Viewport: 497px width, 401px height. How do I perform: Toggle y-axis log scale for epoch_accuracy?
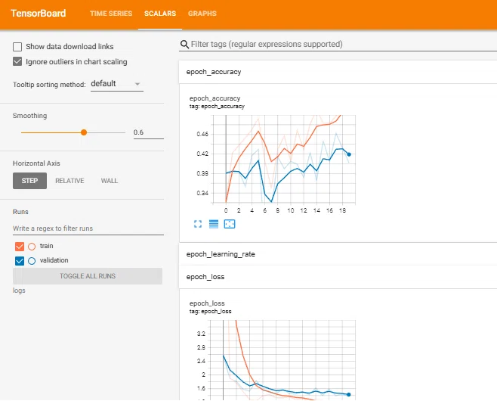coord(214,224)
